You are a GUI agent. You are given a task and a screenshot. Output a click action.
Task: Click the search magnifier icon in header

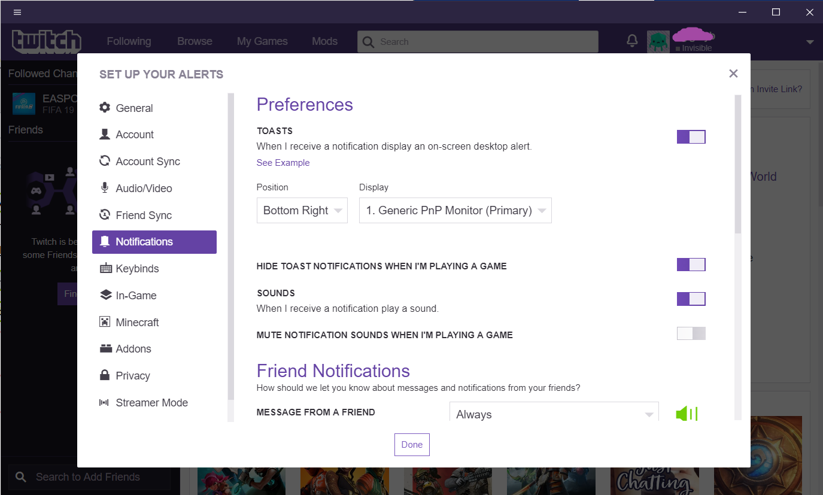pos(368,42)
